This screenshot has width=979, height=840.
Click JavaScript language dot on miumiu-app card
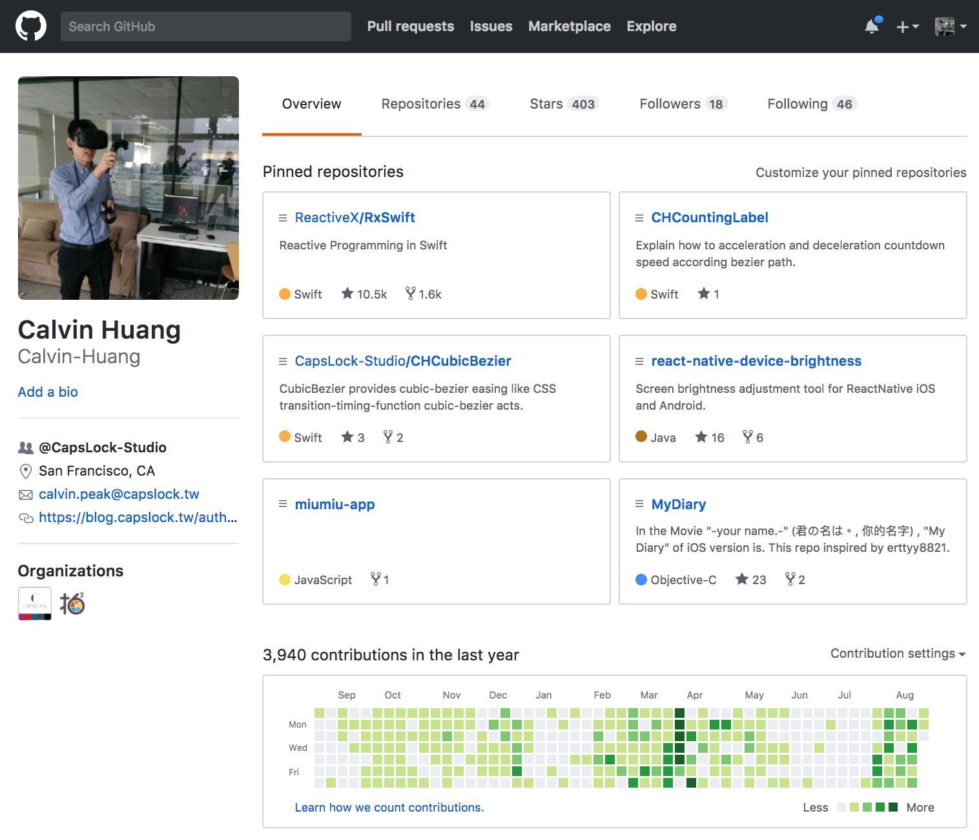285,580
